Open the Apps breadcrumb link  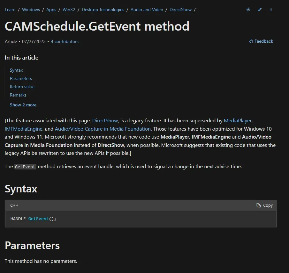coord(51,10)
